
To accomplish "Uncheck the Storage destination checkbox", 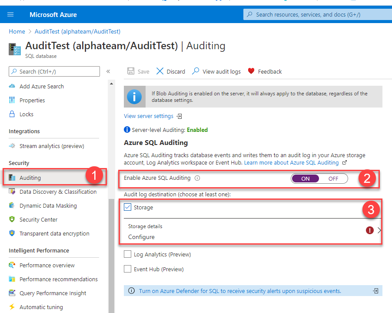I will pos(127,207).
